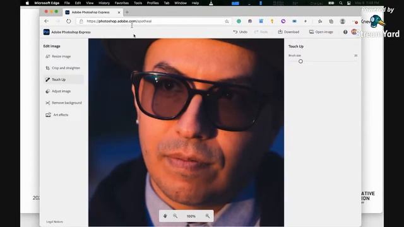Click the zoom out magnifier

point(175,216)
